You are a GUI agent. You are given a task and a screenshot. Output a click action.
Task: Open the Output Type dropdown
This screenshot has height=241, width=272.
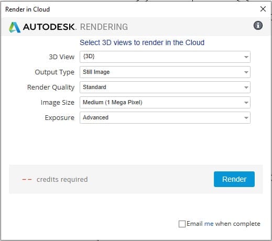pyautogui.click(x=165, y=72)
